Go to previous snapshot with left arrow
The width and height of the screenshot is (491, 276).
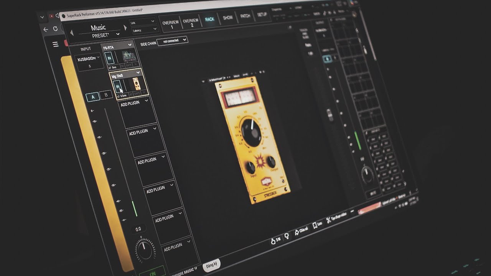pos(72,33)
